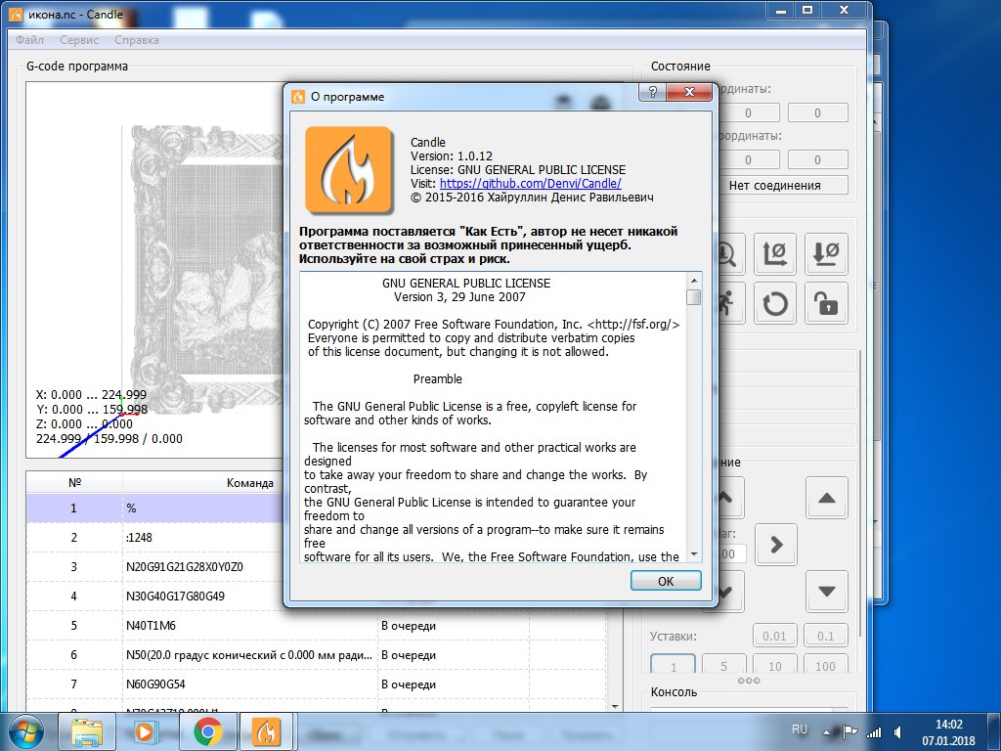The image size is (1001, 751).
Task: Click the Action Center flag tray icon
Action: pos(850,732)
